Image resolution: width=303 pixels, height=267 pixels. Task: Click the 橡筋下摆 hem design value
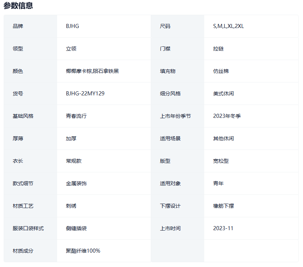click(x=223, y=206)
